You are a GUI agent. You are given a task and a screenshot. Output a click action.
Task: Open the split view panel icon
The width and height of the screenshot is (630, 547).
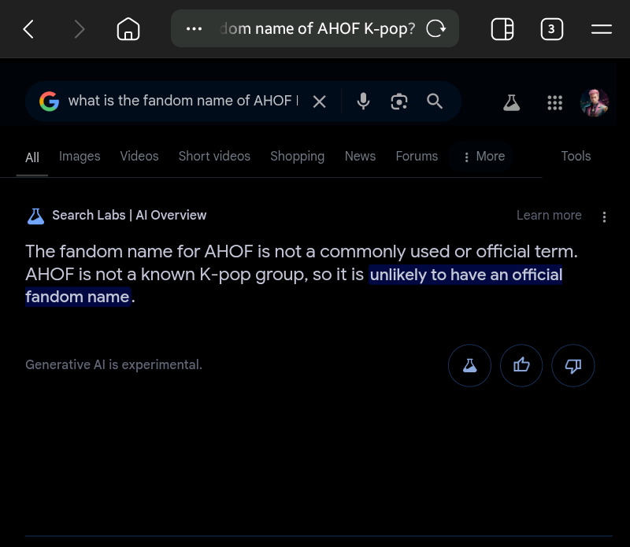pyautogui.click(x=502, y=30)
